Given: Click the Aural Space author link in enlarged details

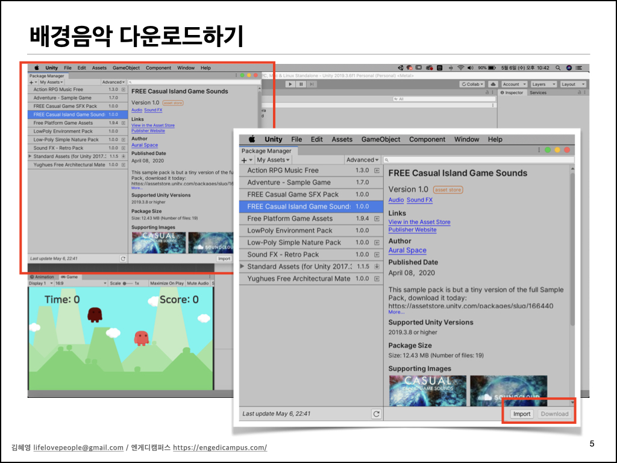Looking at the screenshot, I should (407, 250).
